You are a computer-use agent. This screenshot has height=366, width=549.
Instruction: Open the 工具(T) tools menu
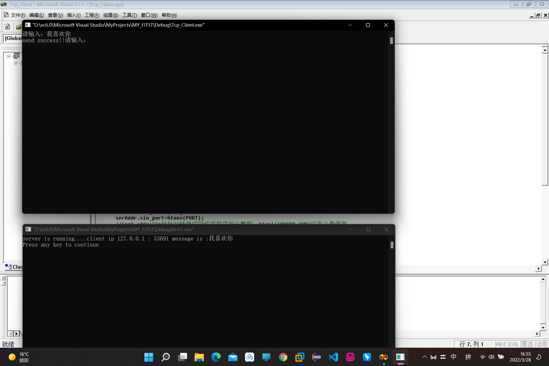coord(129,15)
